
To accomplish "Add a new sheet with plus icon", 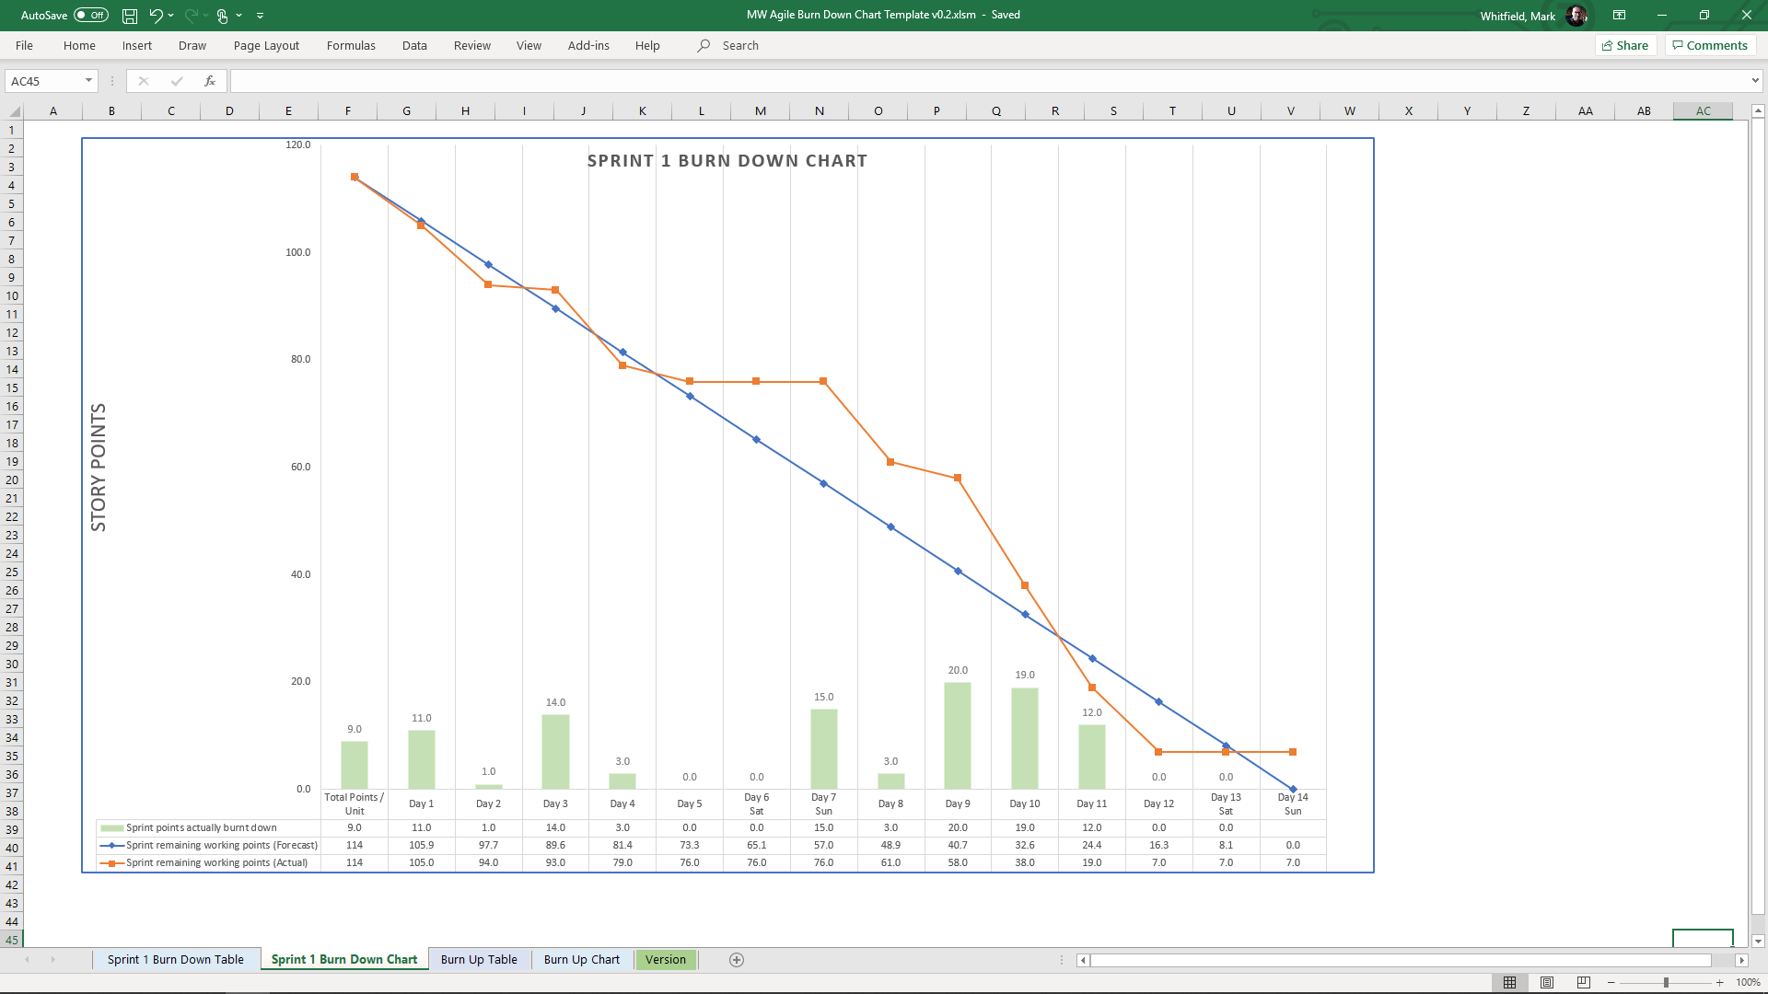I will tap(737, 960).
